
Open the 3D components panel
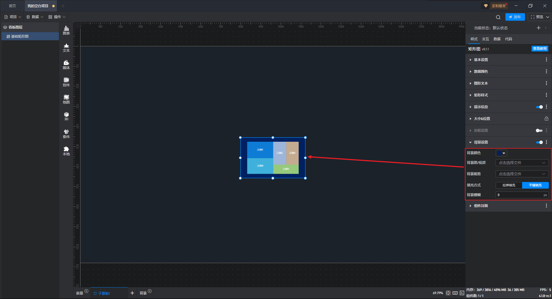click(66, 116)
